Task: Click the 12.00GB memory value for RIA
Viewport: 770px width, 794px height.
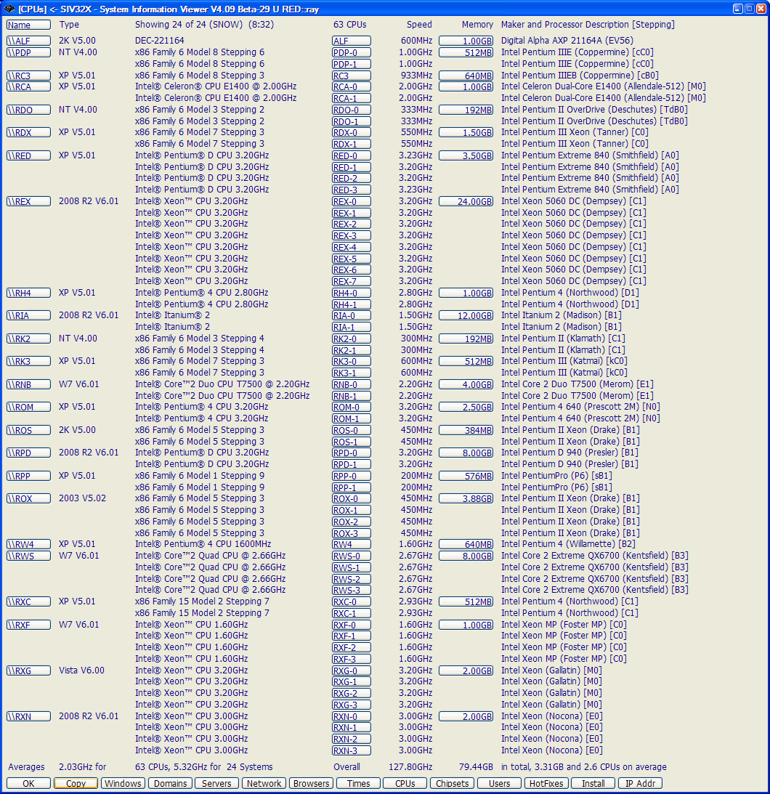Action: point(466,315)
